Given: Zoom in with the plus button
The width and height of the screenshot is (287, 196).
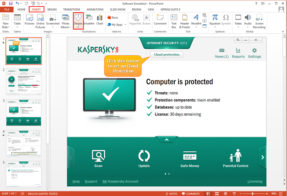Looking at the screenshot, I should (267, 193).
